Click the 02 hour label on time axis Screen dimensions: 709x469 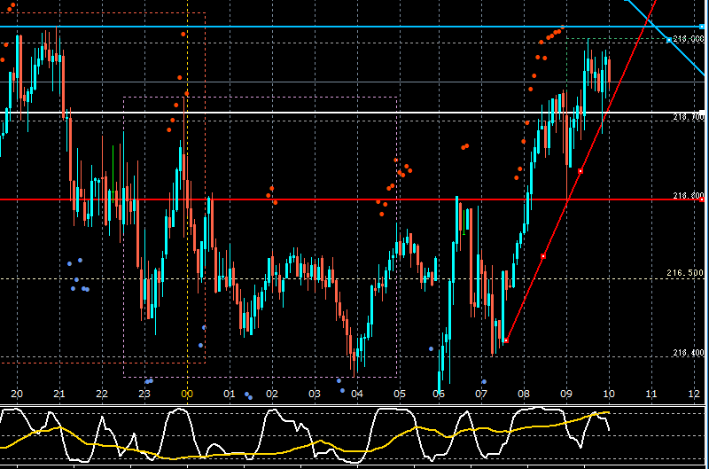(272, 394)
